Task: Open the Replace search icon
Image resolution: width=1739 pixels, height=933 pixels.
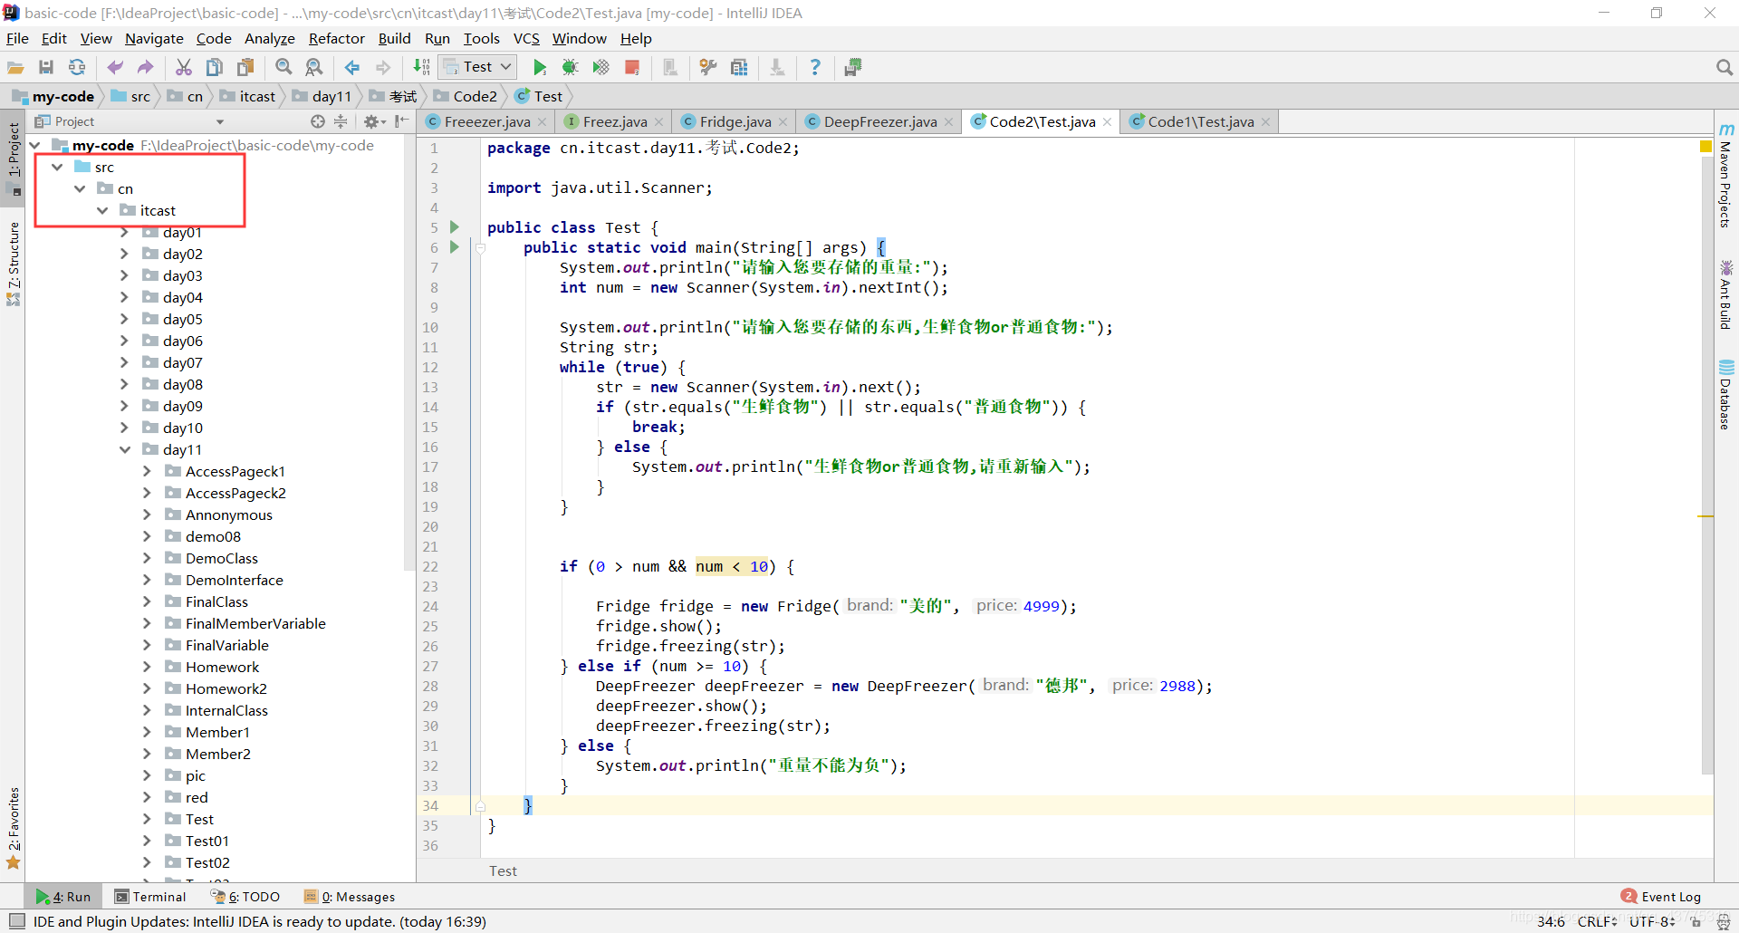Action: (x=314, y=67)
